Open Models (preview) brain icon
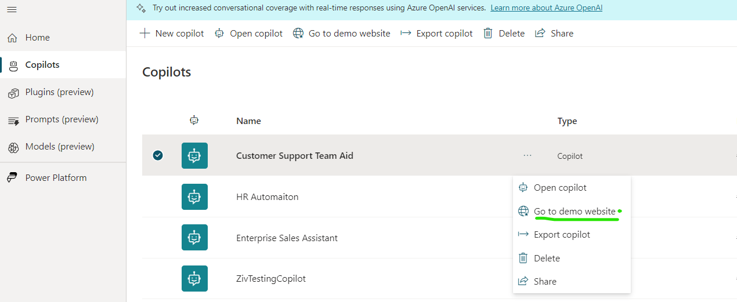The image size is (737, 302). coord(13,147)
